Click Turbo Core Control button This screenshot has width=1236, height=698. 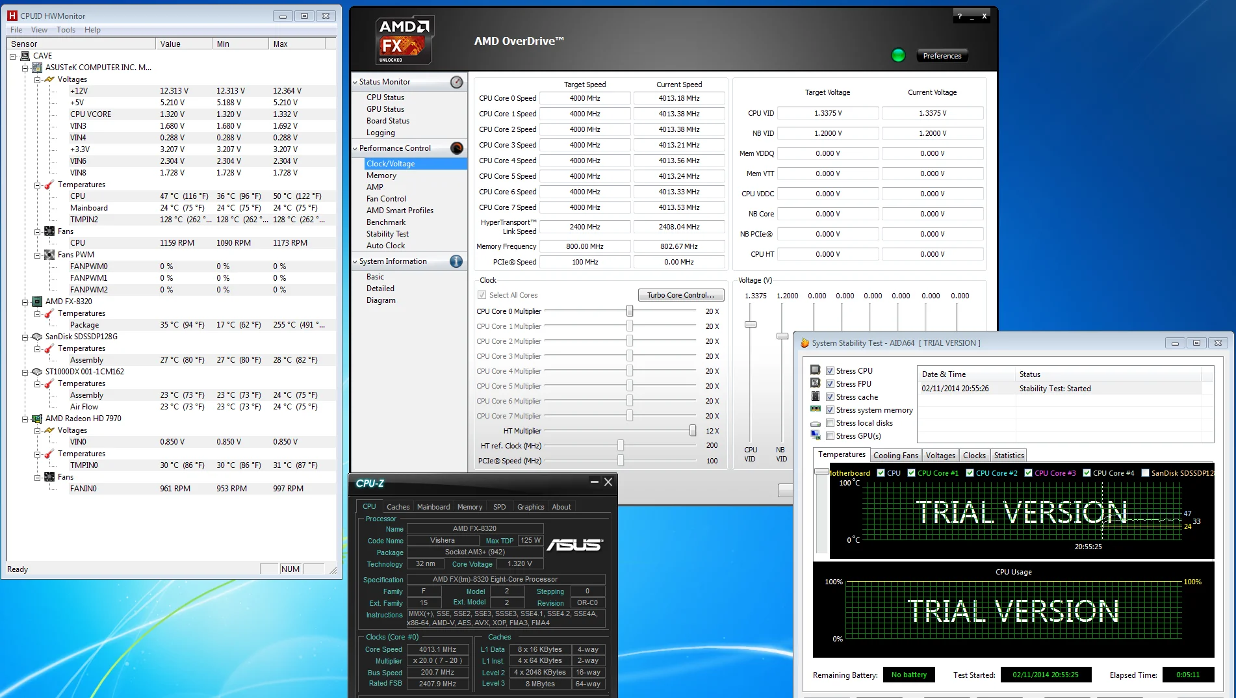pyautogui.click(x=681, y=295)
